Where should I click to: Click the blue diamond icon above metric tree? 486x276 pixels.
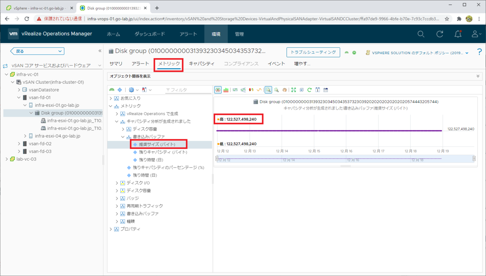pyautogui.click(x=120, y=90)
